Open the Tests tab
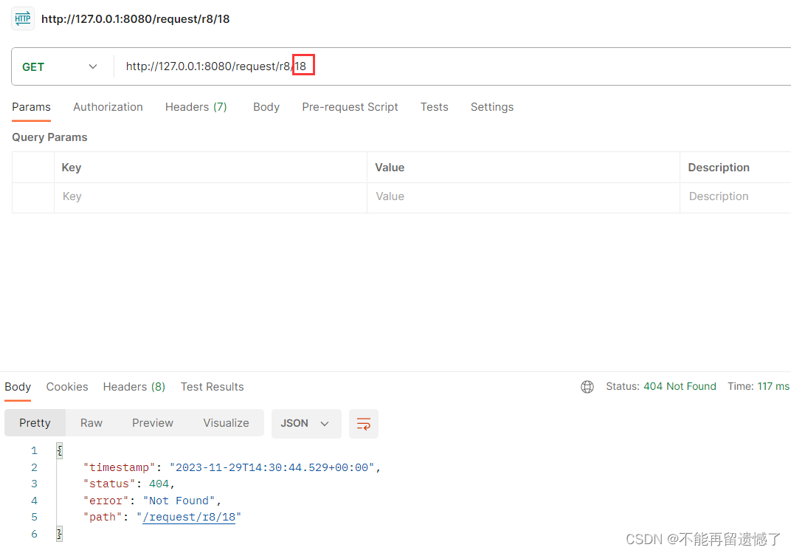791x553 pixels. coord(435,107)
